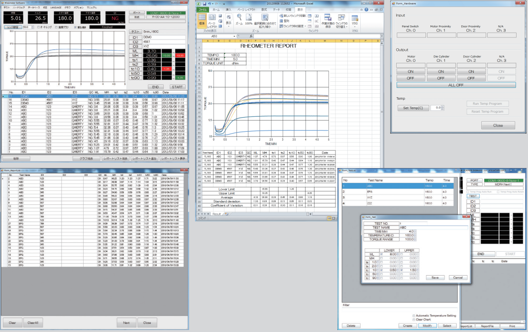Viewport: 528px width, 332px height.
Task: Open the データベース menu in Rheometer Software
Action: [34, 7]
